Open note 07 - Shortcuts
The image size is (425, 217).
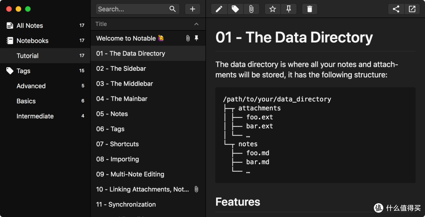click(148, 144)
